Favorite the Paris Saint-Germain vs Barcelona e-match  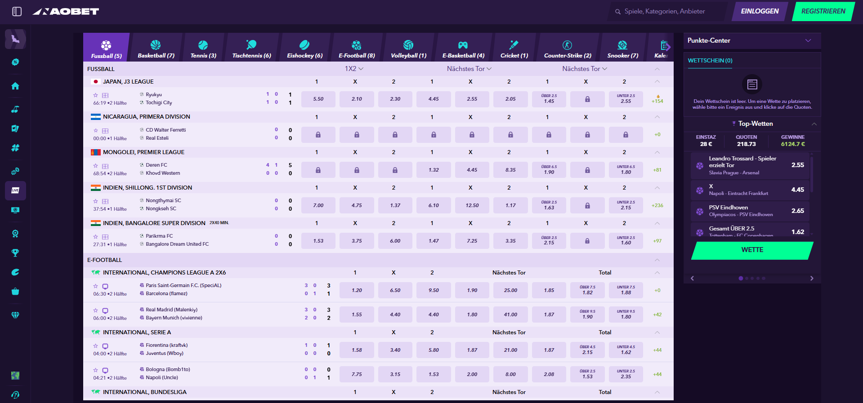pos(95,286)
